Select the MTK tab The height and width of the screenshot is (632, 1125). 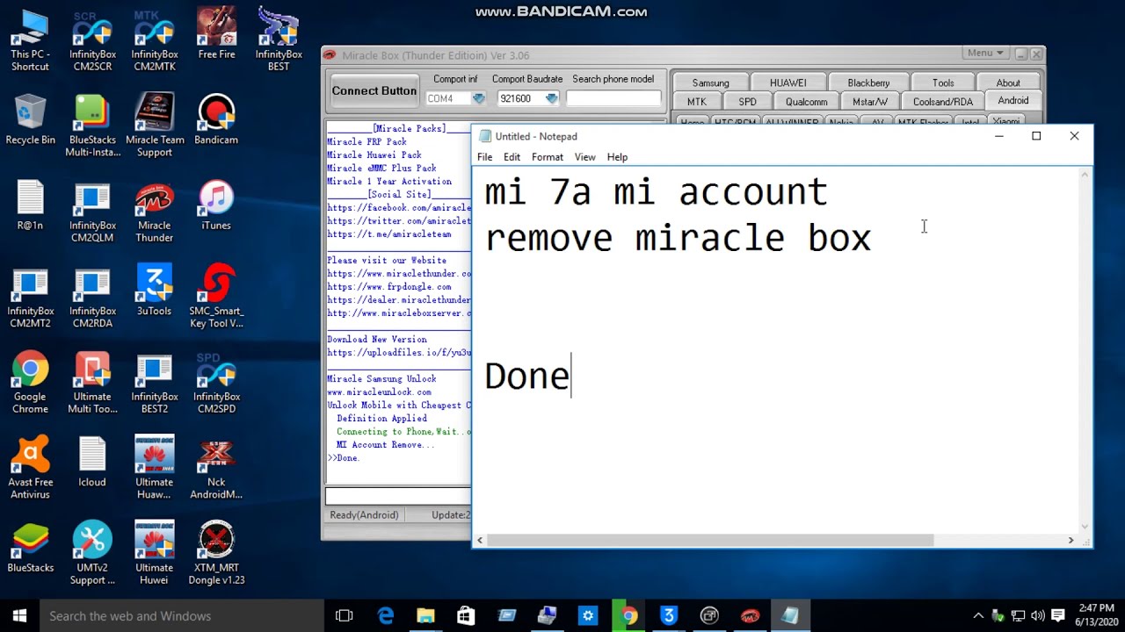pyautogui.click(x=696, y=102)
